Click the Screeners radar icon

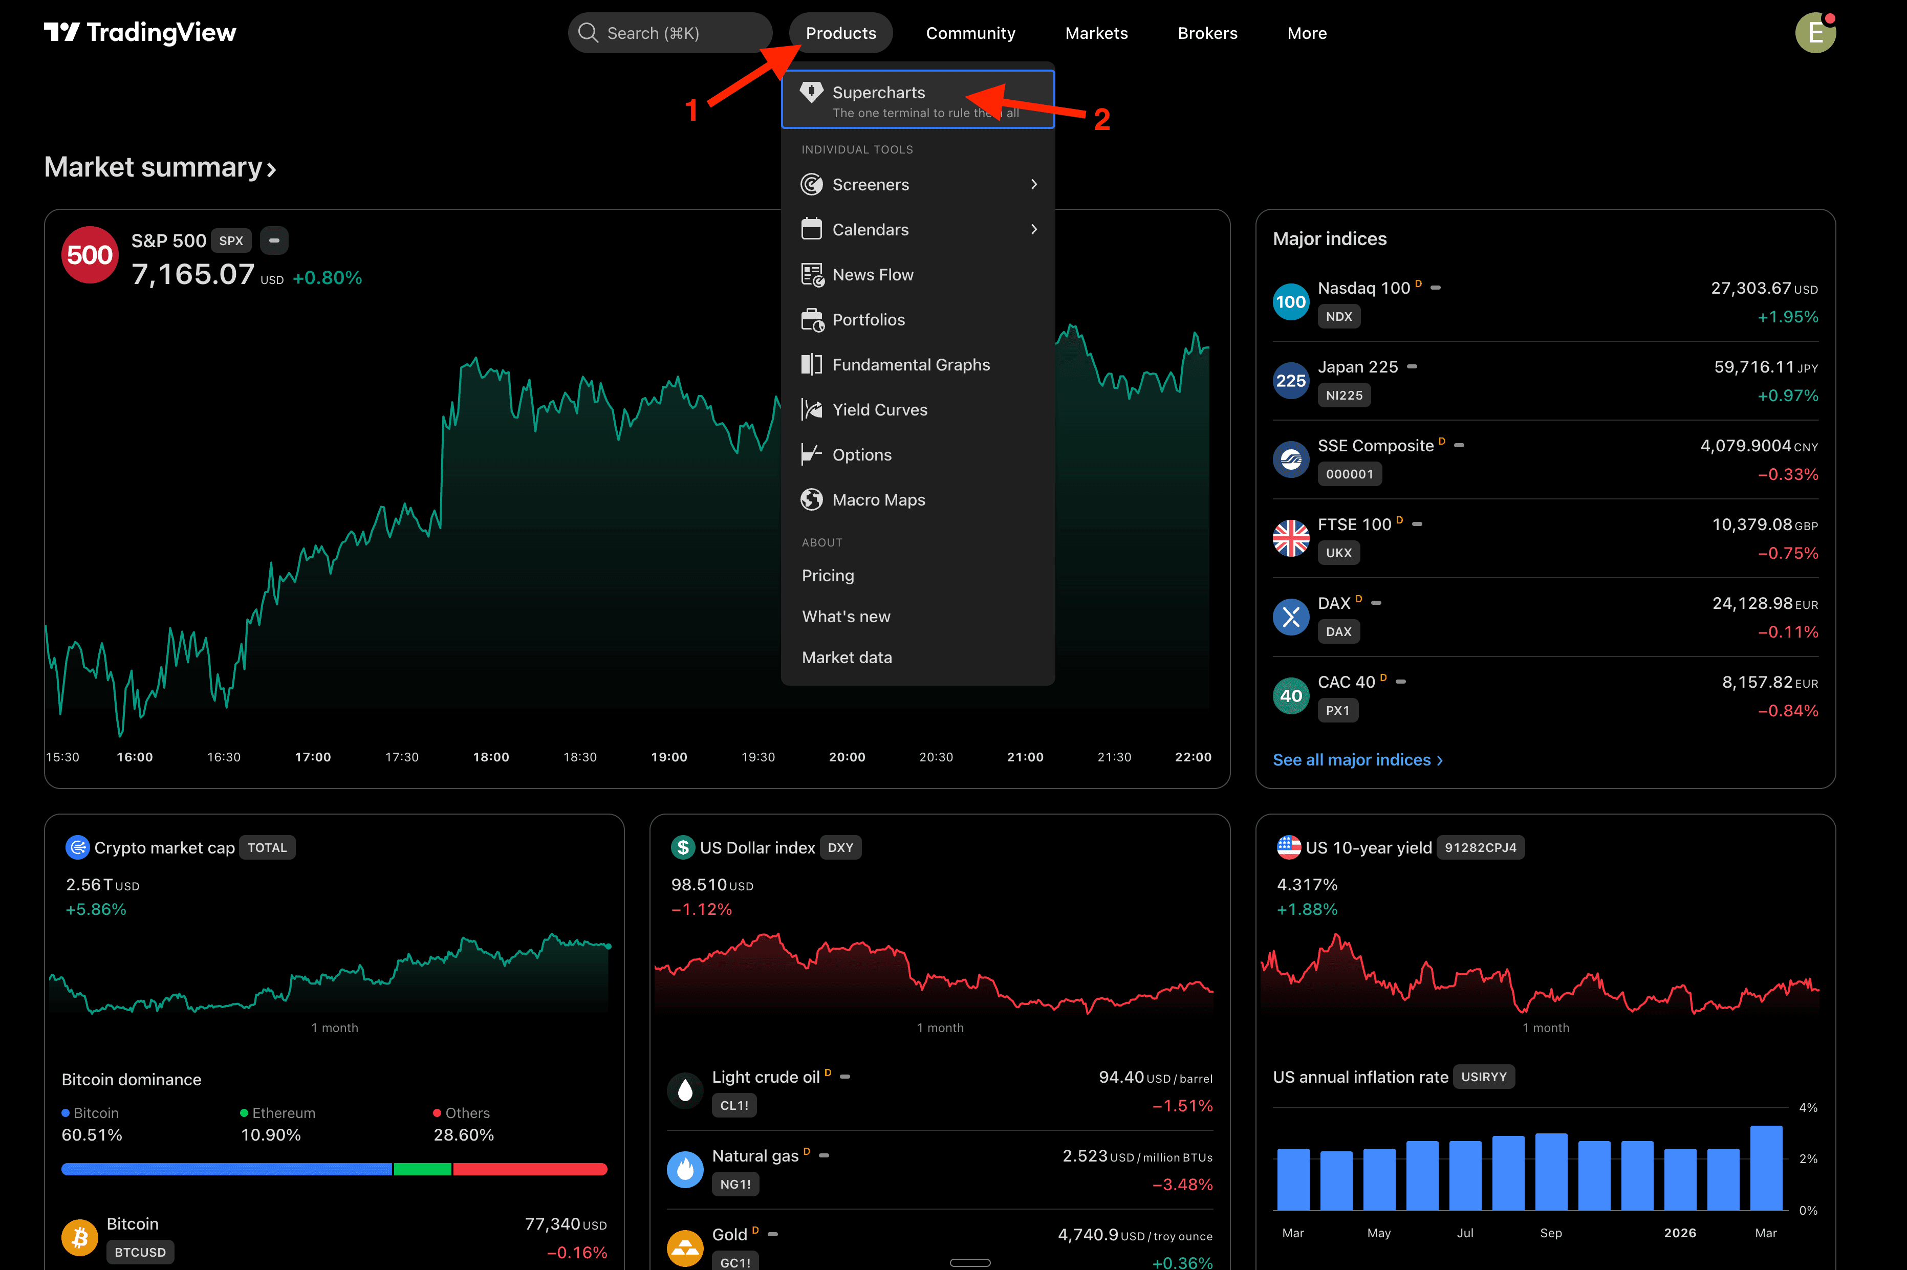click(811, 185)
